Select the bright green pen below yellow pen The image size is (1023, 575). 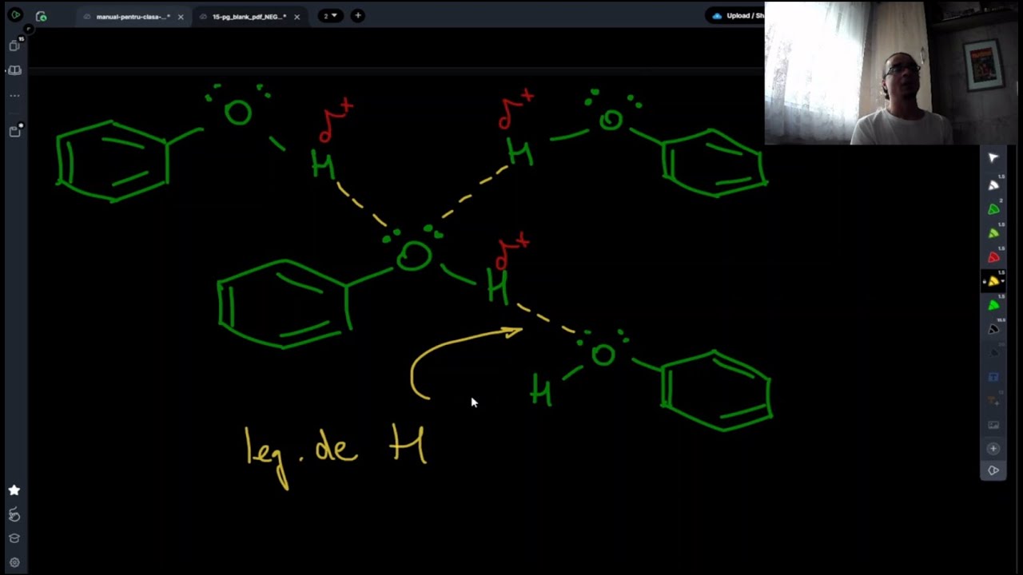pyautogui.click(x=993, y=304)
